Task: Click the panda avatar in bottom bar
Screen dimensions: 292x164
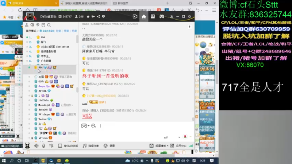Action: [27, 145]
